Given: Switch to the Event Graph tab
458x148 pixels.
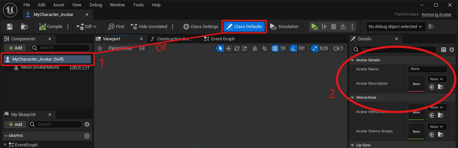Looking at the screenshot, I should (x=223, y=39).
